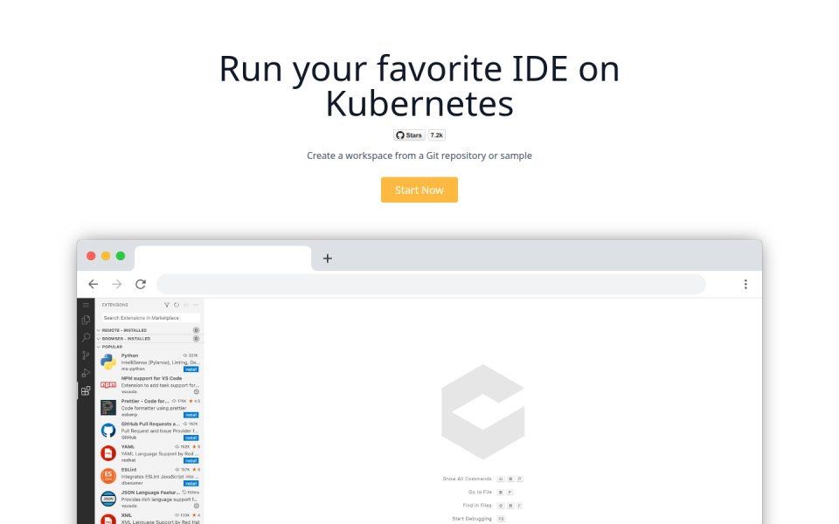Click the 'dbaeumer' publisher name
The height and width of the screenshot is (524, 839).
(132, 483)
